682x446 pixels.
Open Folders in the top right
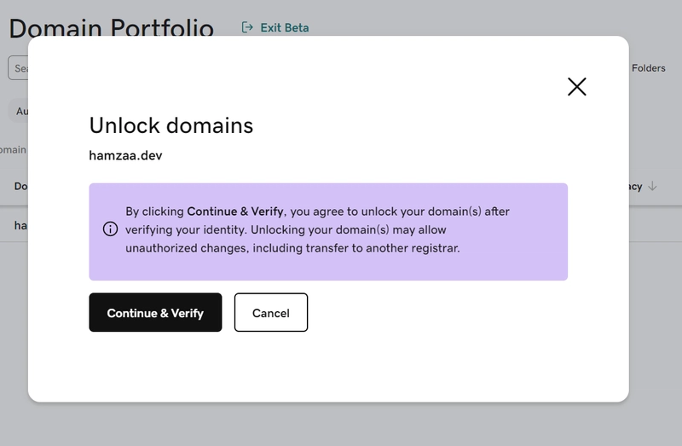648,68
